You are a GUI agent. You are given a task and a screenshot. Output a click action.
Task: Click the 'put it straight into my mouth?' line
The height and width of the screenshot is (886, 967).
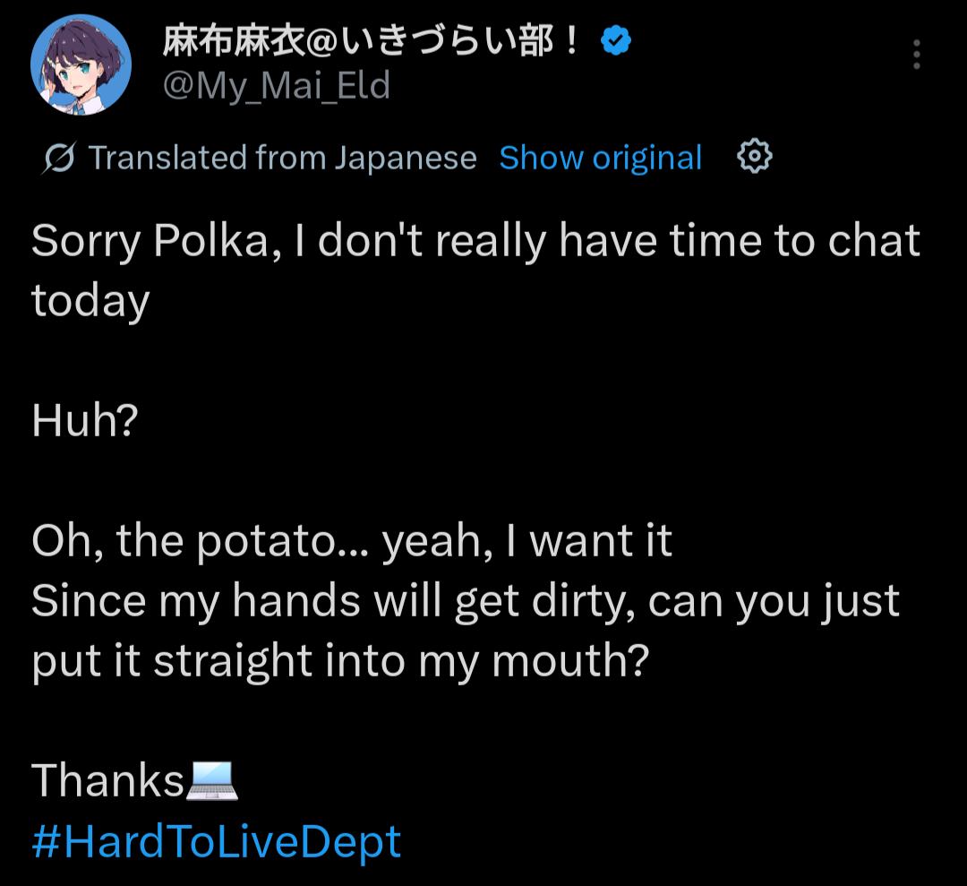click(339, 661)
